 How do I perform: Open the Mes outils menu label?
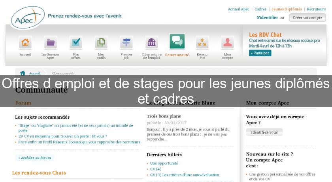tap(101, 56)
